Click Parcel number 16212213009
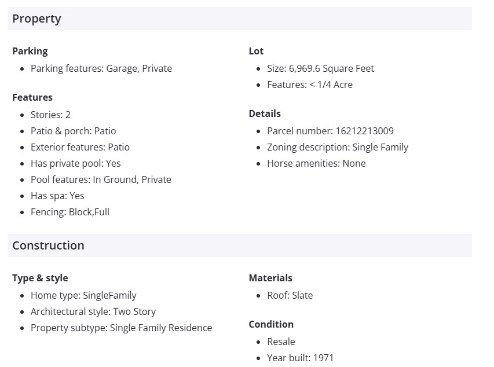This screenshot has width=494, height=367. [x=330, y=131]
